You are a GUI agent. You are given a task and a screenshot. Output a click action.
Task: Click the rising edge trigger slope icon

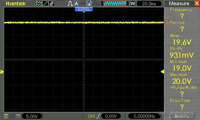[98, 116]
